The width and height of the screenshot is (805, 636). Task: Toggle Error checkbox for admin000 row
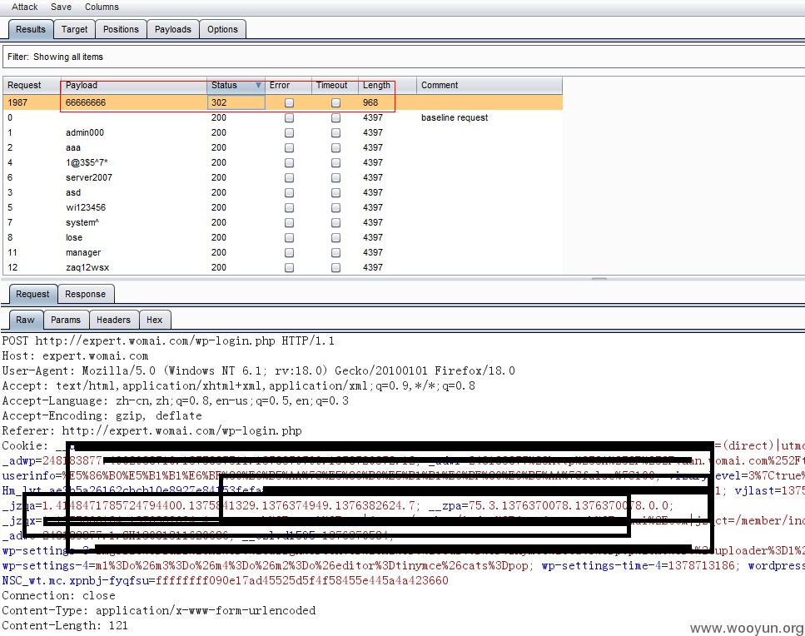pyautogui.click(x=289, y=132)
